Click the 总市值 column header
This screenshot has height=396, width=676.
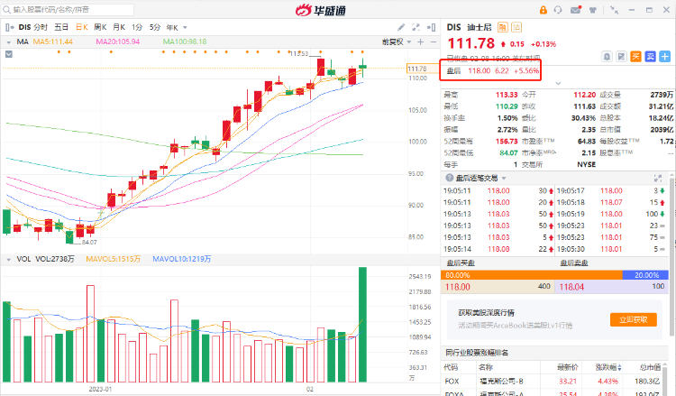pyautogui.click(x=650, y=367)
